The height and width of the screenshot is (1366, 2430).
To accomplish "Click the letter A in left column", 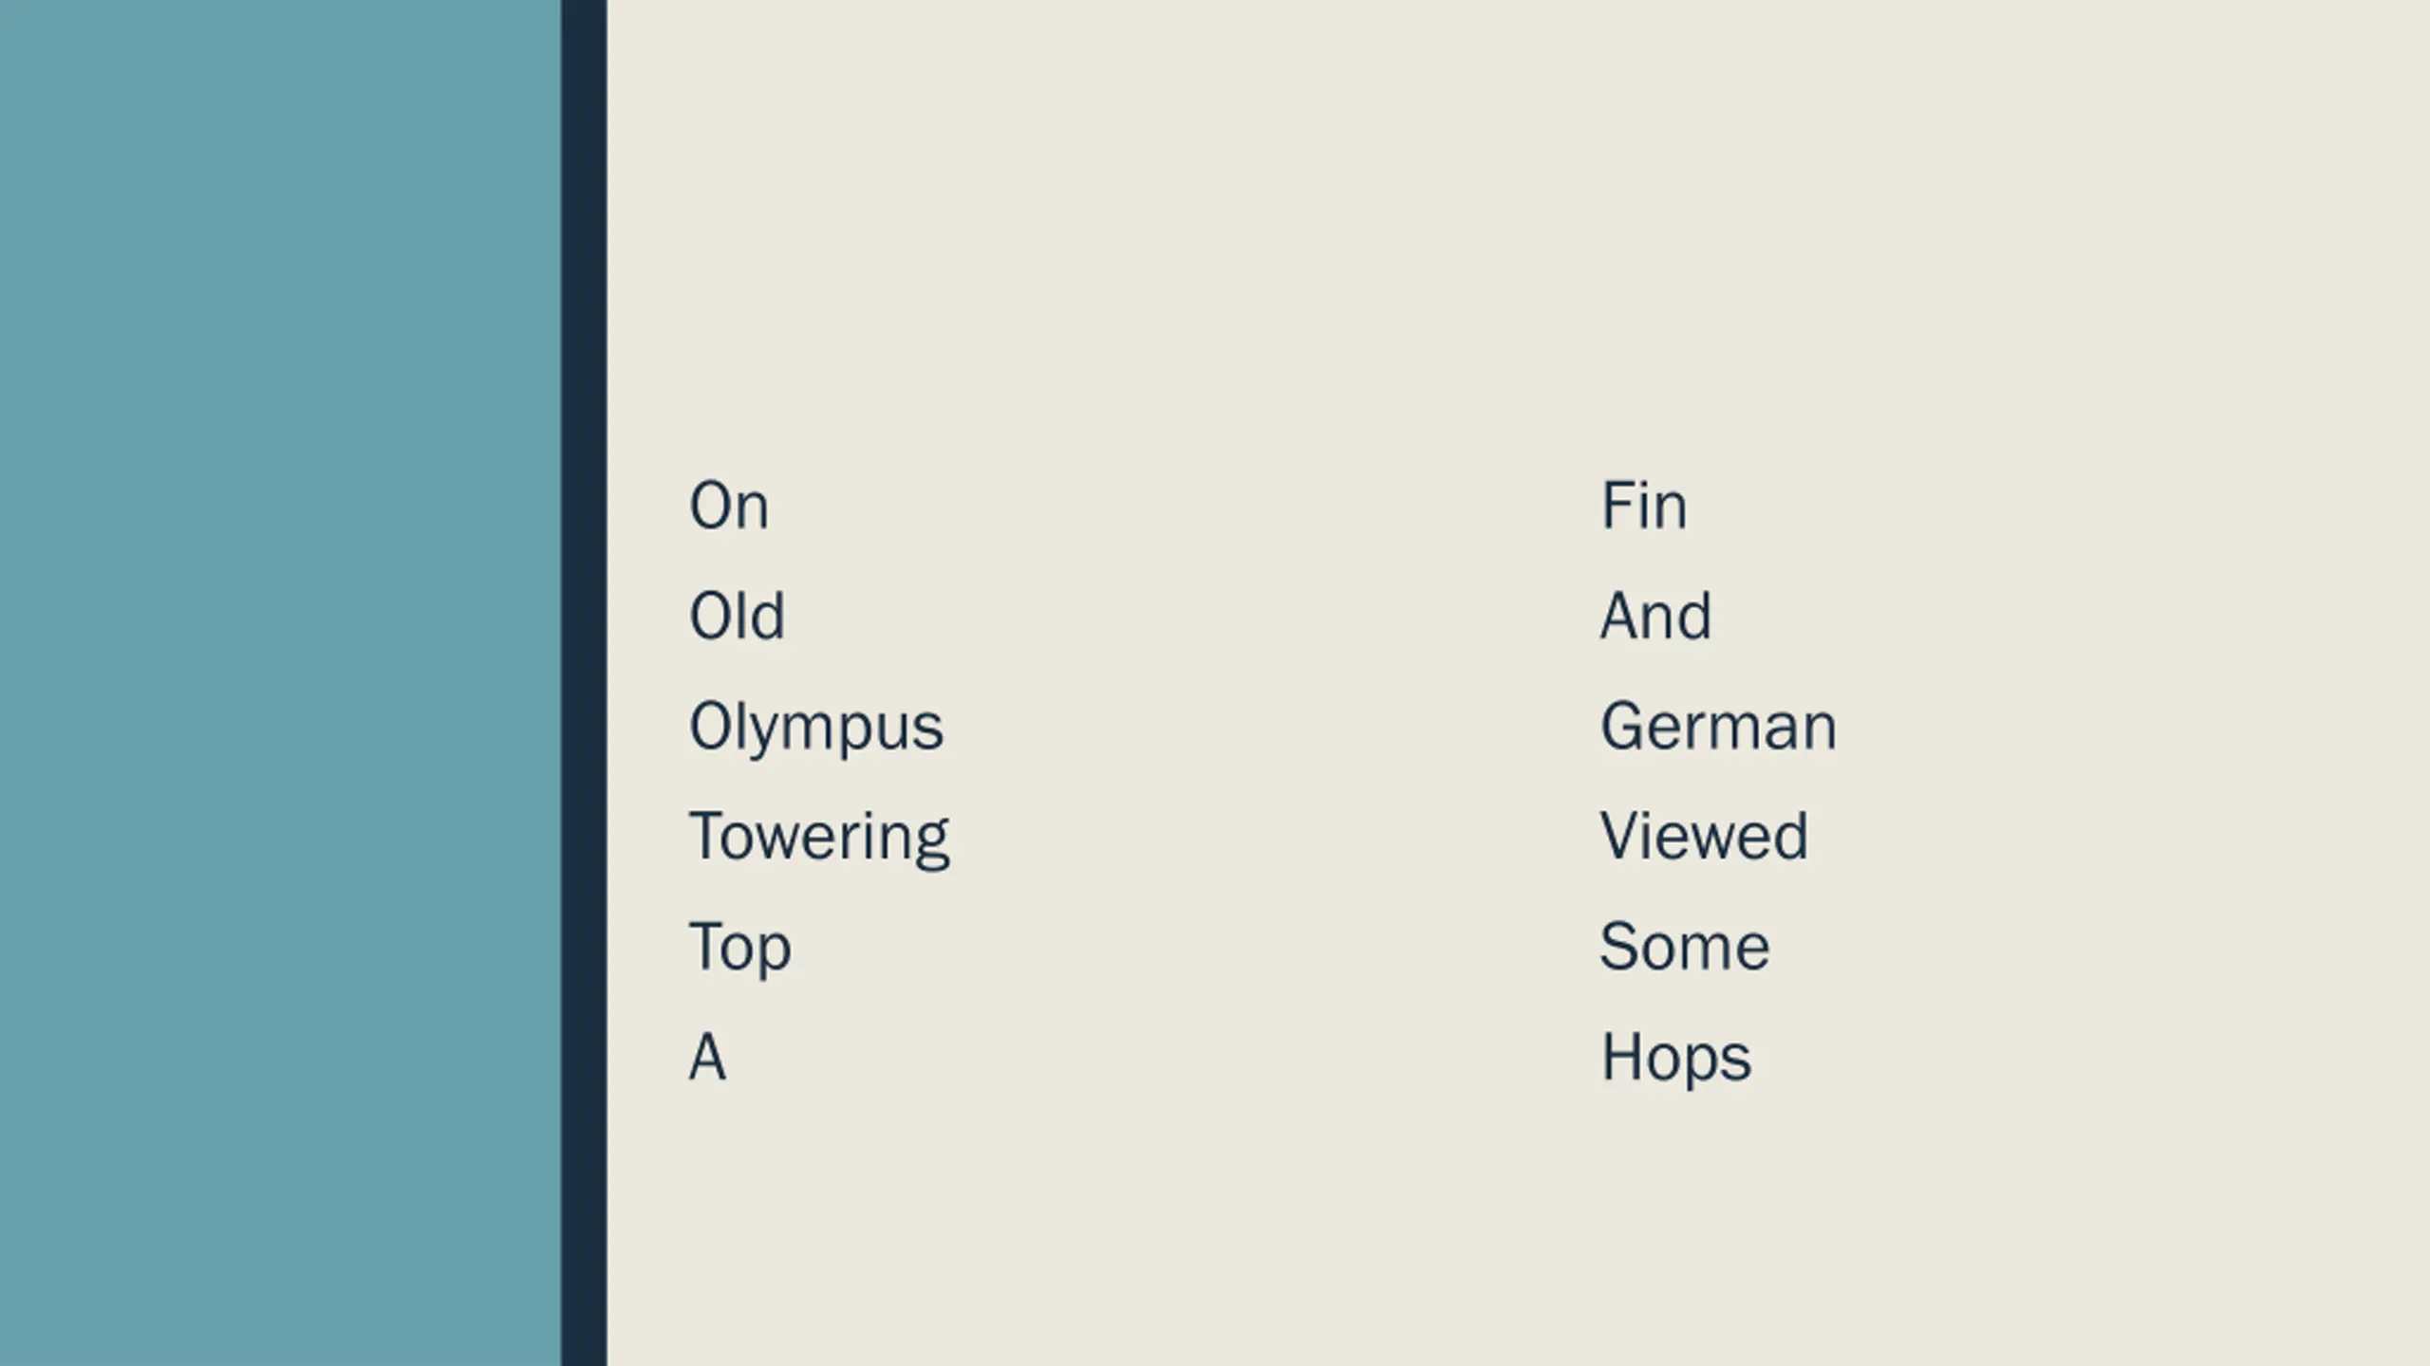I will (x=707, y=1057).
